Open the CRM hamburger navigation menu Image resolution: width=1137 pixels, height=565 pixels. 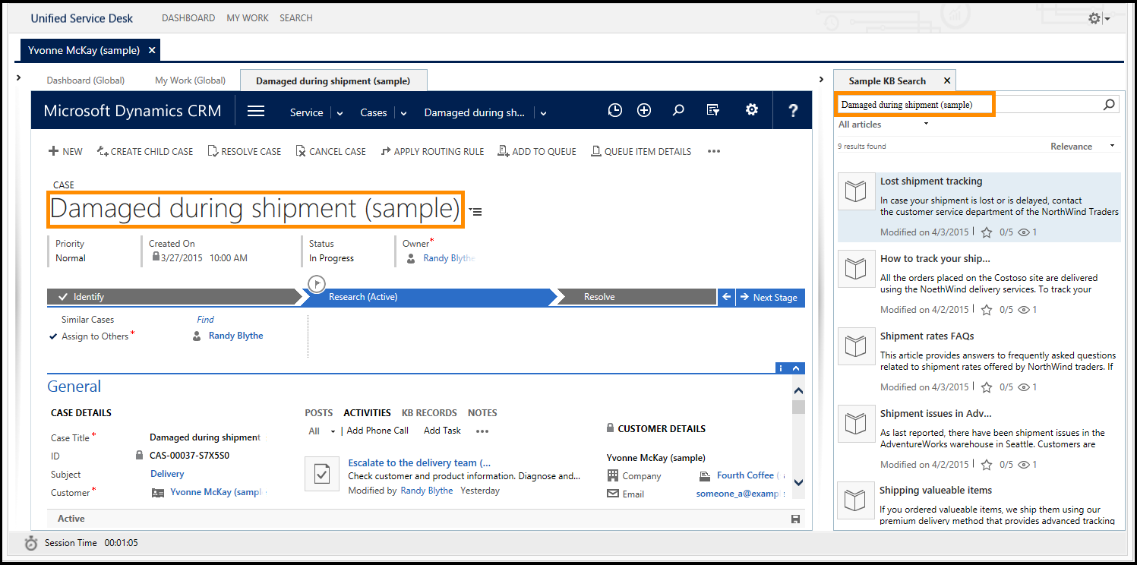256,112
